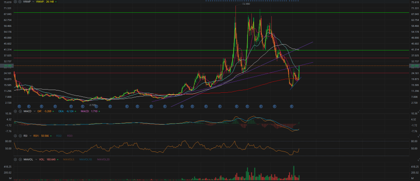Click the dimmed MAVOL5 label

point(69,159)
